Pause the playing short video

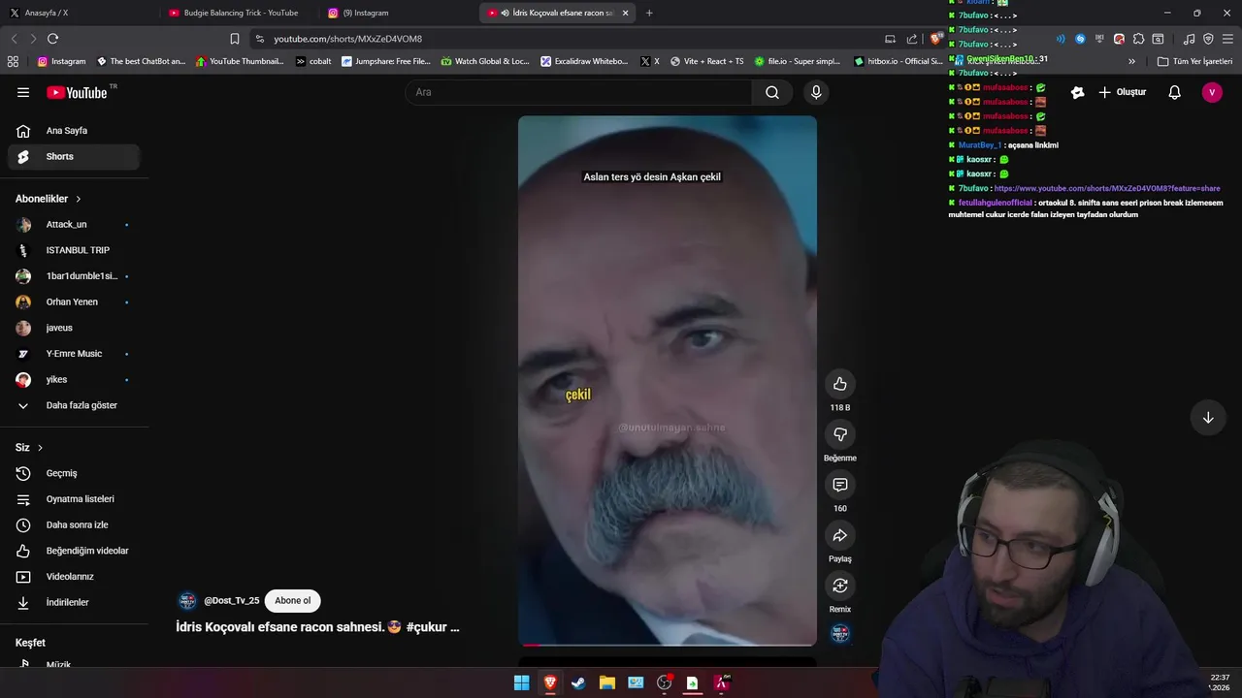pyautogui.click(x=668, y=380)
